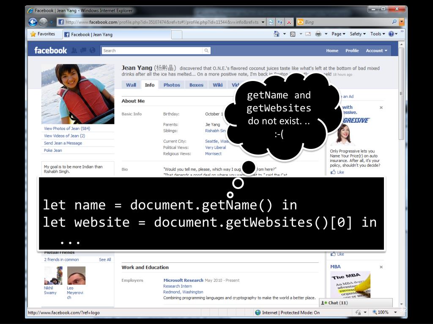
Task: Click the address bar URL field
Action: coord(162,22)
